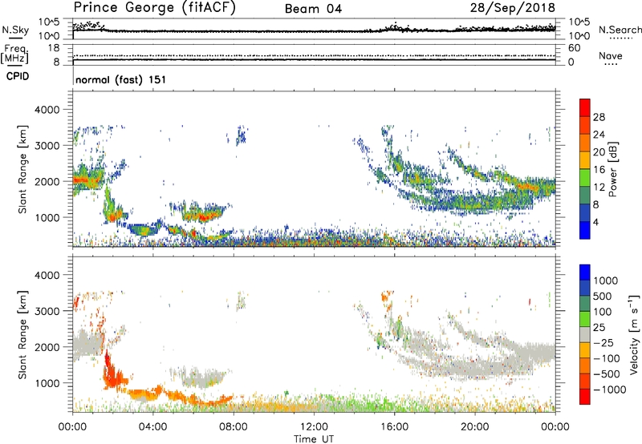The width and height of the screenshot is (642, 444).
Task: Click the 'Slant Range [km]' label of velocity panel
Action: (x=22, y=334)
